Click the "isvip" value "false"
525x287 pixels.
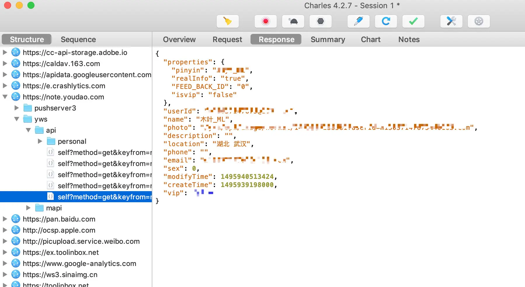222,95
